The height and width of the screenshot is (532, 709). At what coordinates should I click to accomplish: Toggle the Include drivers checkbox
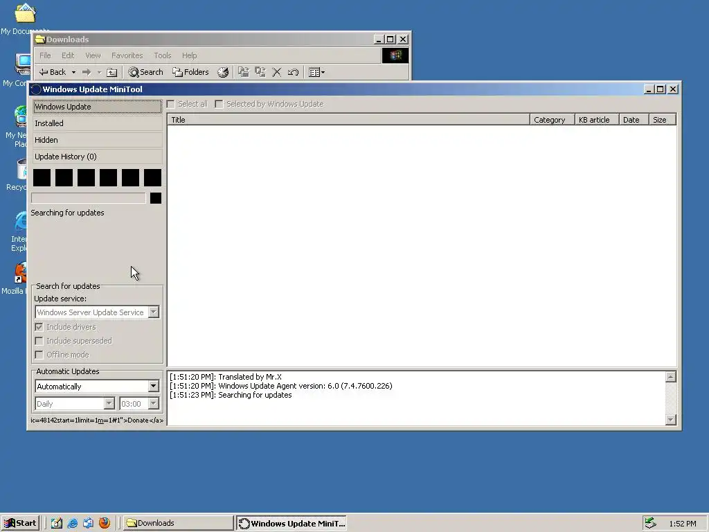coord(39,327)
